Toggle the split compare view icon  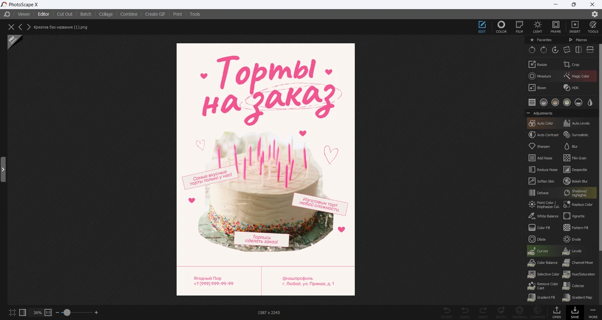(x=23, y=312)
